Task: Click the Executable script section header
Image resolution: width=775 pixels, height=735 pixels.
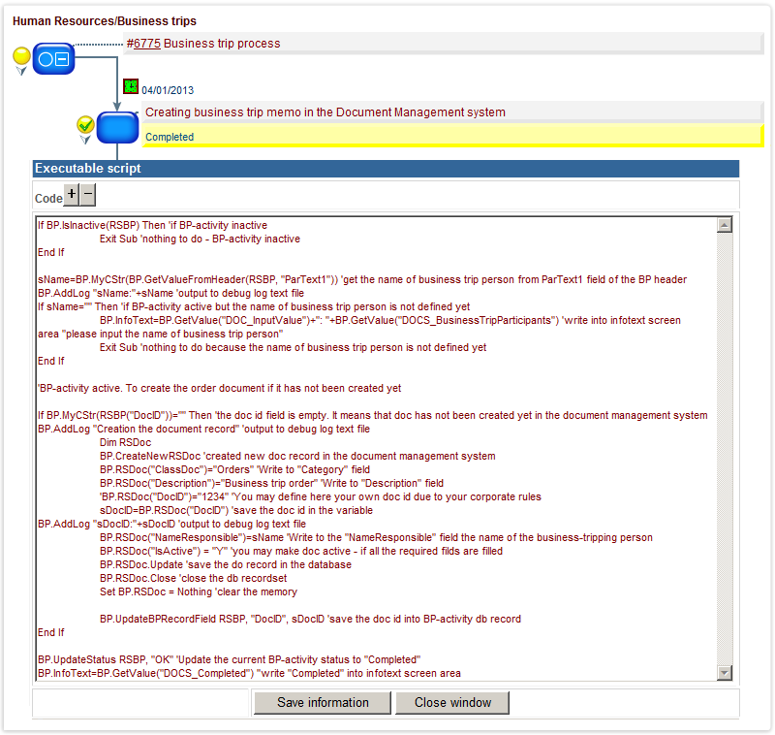Action: click(x=386, y=169)
